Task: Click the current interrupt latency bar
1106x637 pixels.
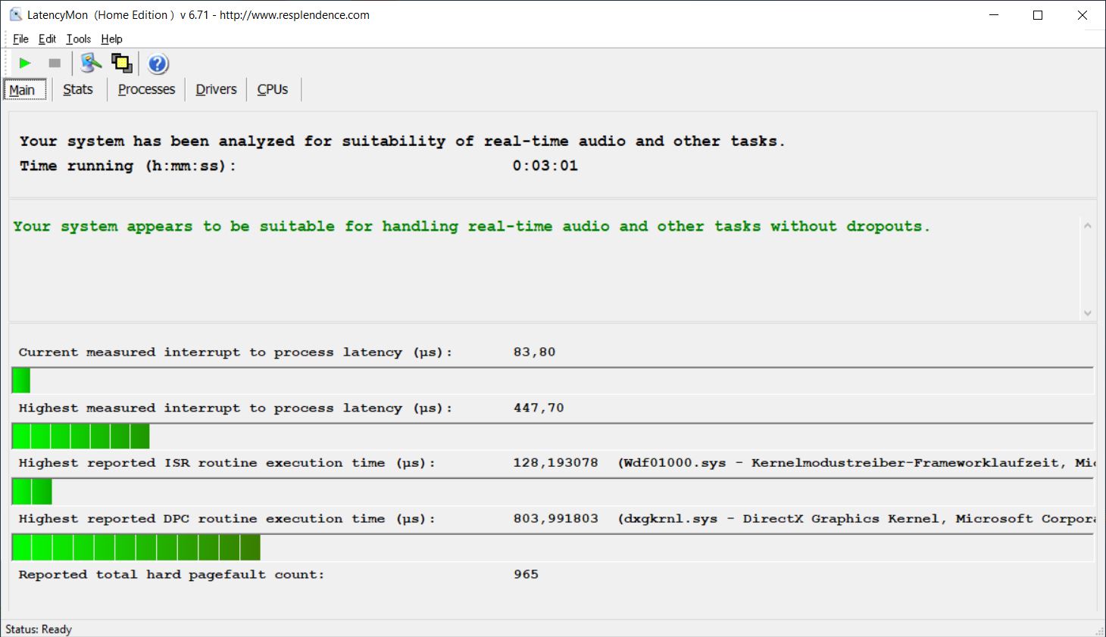Action: click(x=552, y=381)
